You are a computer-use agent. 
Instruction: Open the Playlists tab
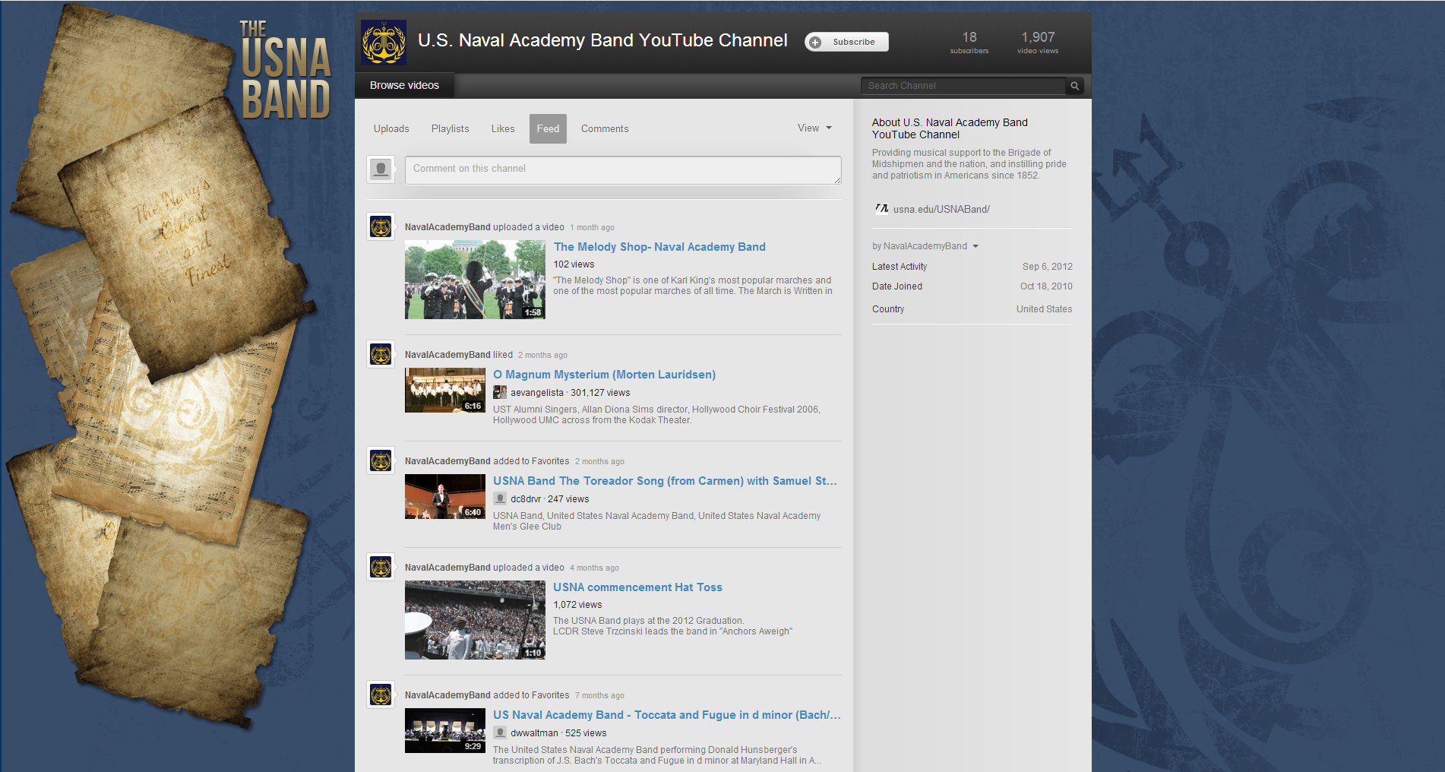(x=450, y=128)
